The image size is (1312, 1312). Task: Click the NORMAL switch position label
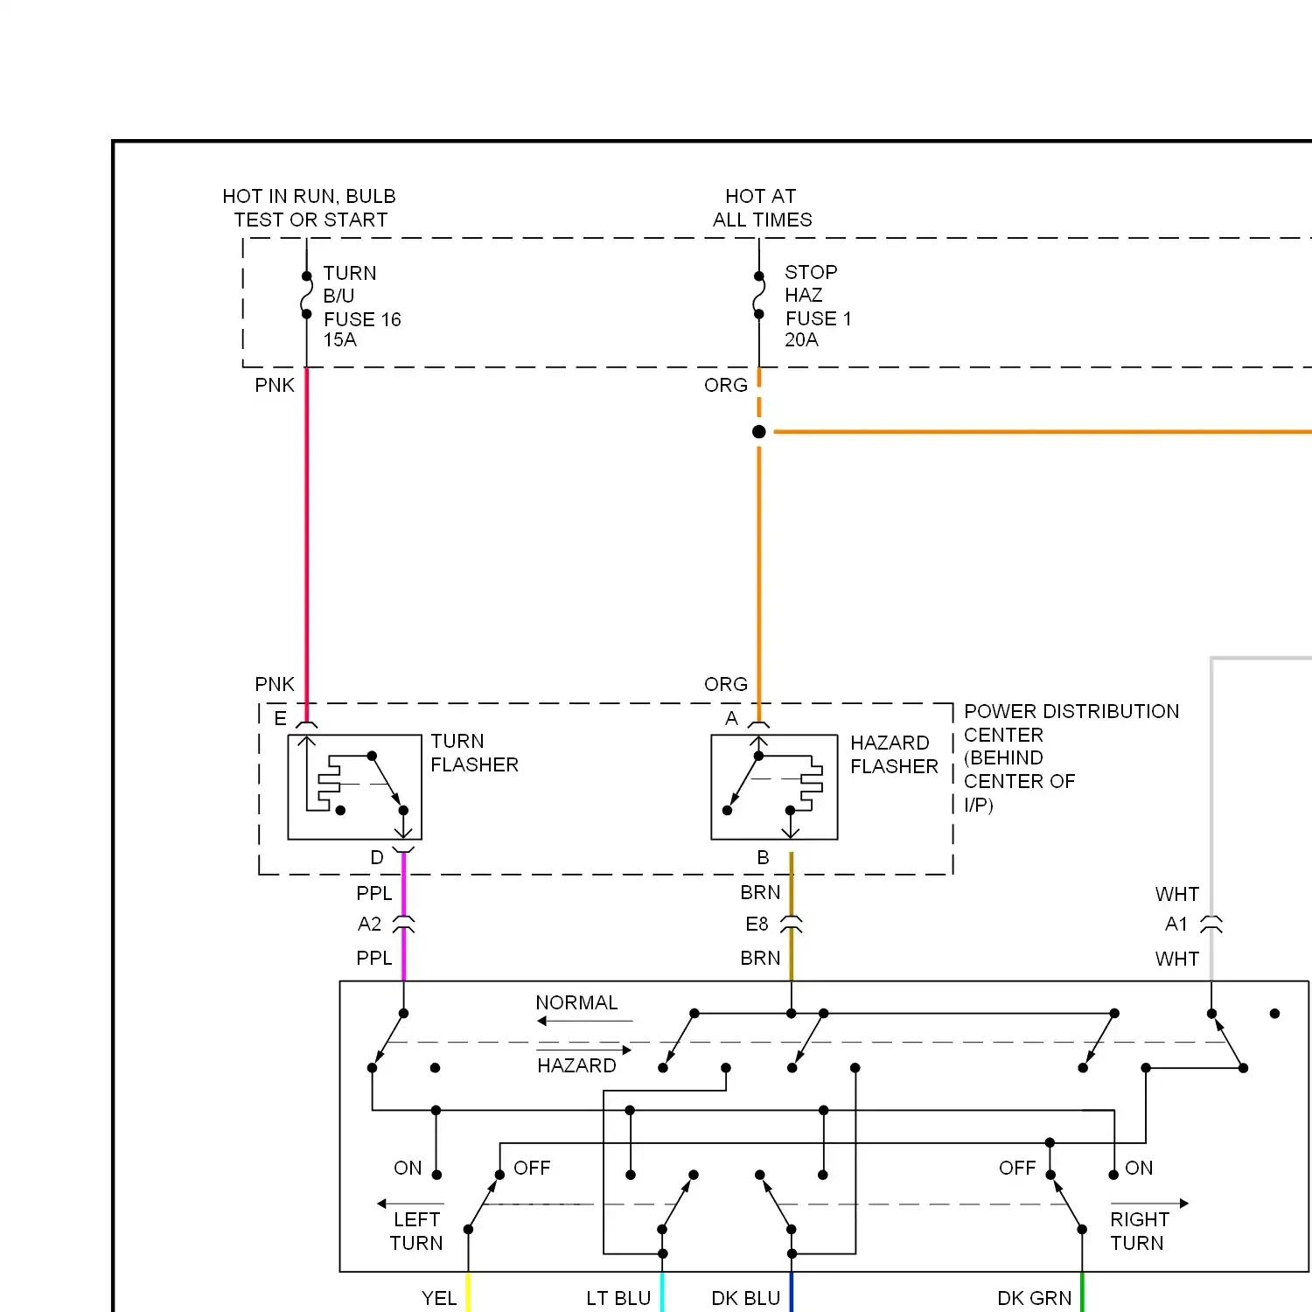576,1002
